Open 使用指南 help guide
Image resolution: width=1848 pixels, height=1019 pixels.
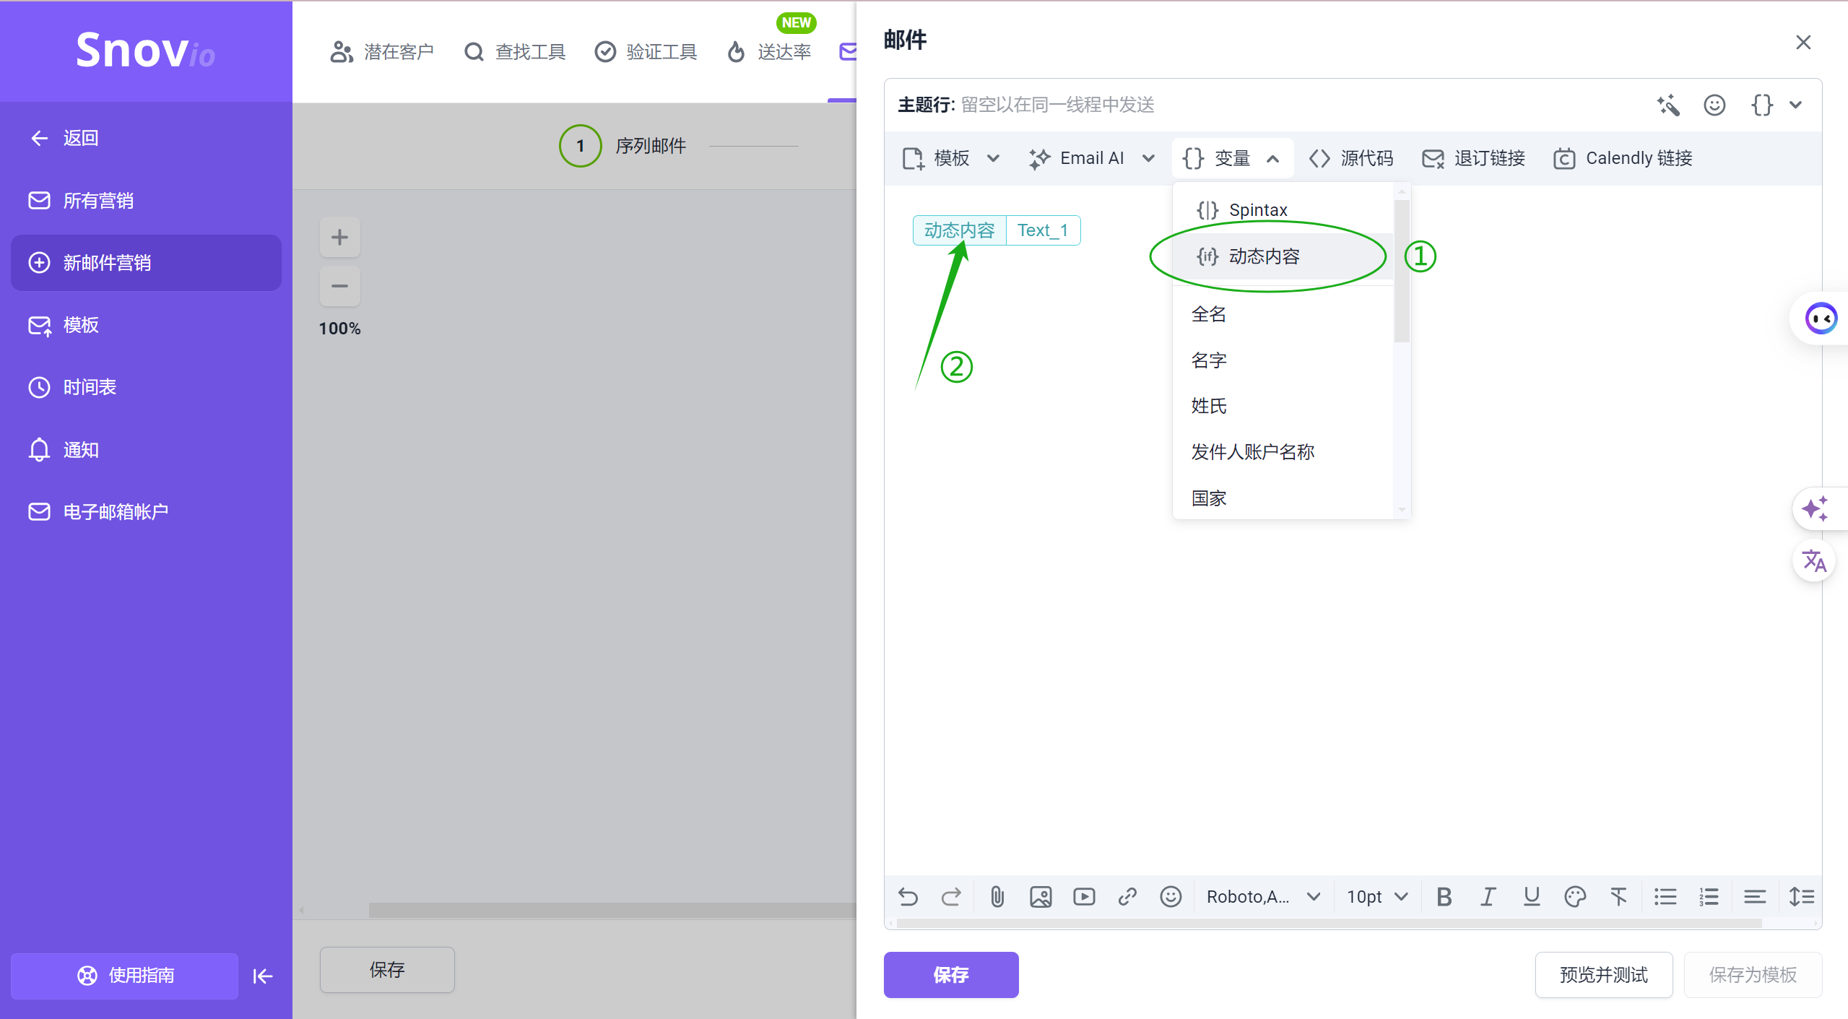[125, 976]
